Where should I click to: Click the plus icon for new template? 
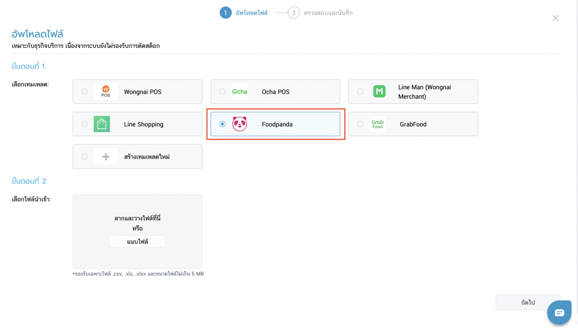coord(106,156)
